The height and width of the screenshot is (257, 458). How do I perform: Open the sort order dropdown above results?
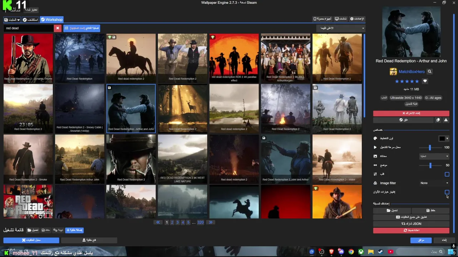pos(340,28)
